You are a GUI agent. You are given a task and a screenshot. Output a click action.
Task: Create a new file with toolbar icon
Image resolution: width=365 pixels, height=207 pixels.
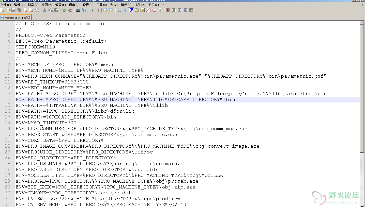[x=2, y=10]
